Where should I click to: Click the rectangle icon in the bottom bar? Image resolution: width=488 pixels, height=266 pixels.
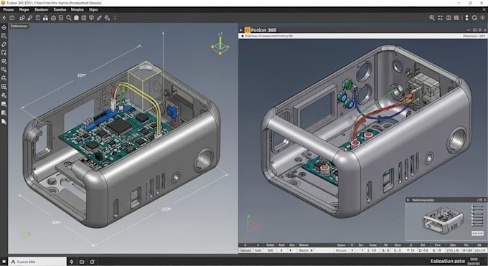pyautogui.click(x=82, y=262)
